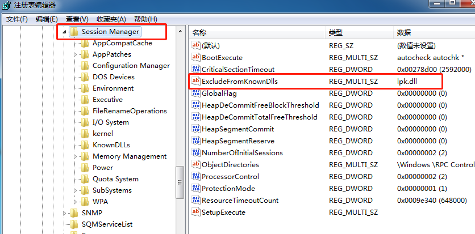This screenshot has width=475, height=234.
Task: Click the registry editor title bar icon
Action: [x=7, y=5]
